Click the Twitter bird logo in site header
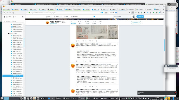Screen dimensions: 179x100 coord(94,17)
